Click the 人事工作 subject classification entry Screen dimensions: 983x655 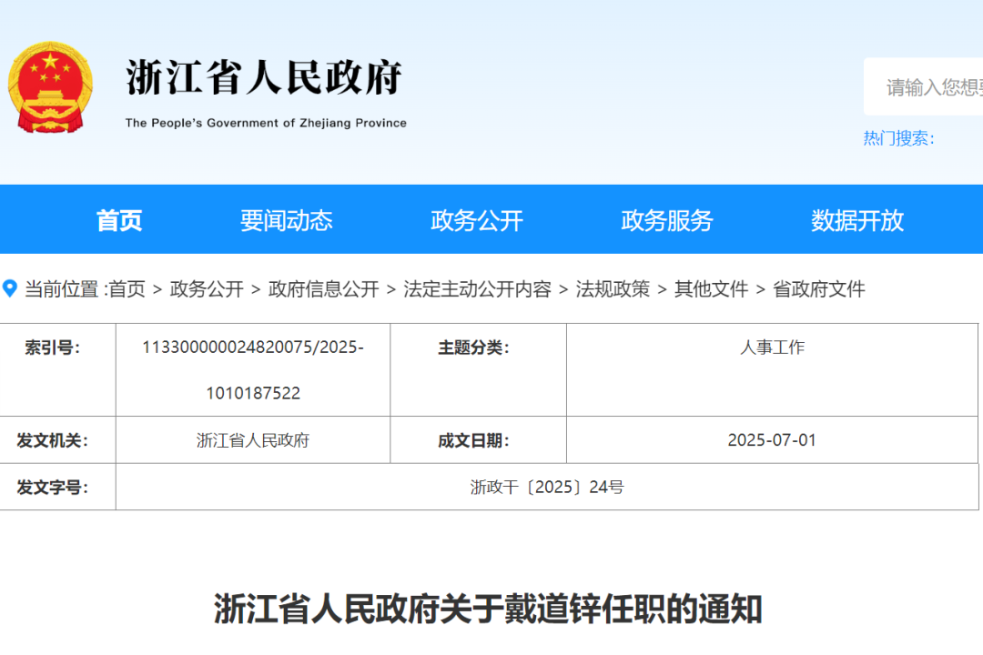coord(773,347)
